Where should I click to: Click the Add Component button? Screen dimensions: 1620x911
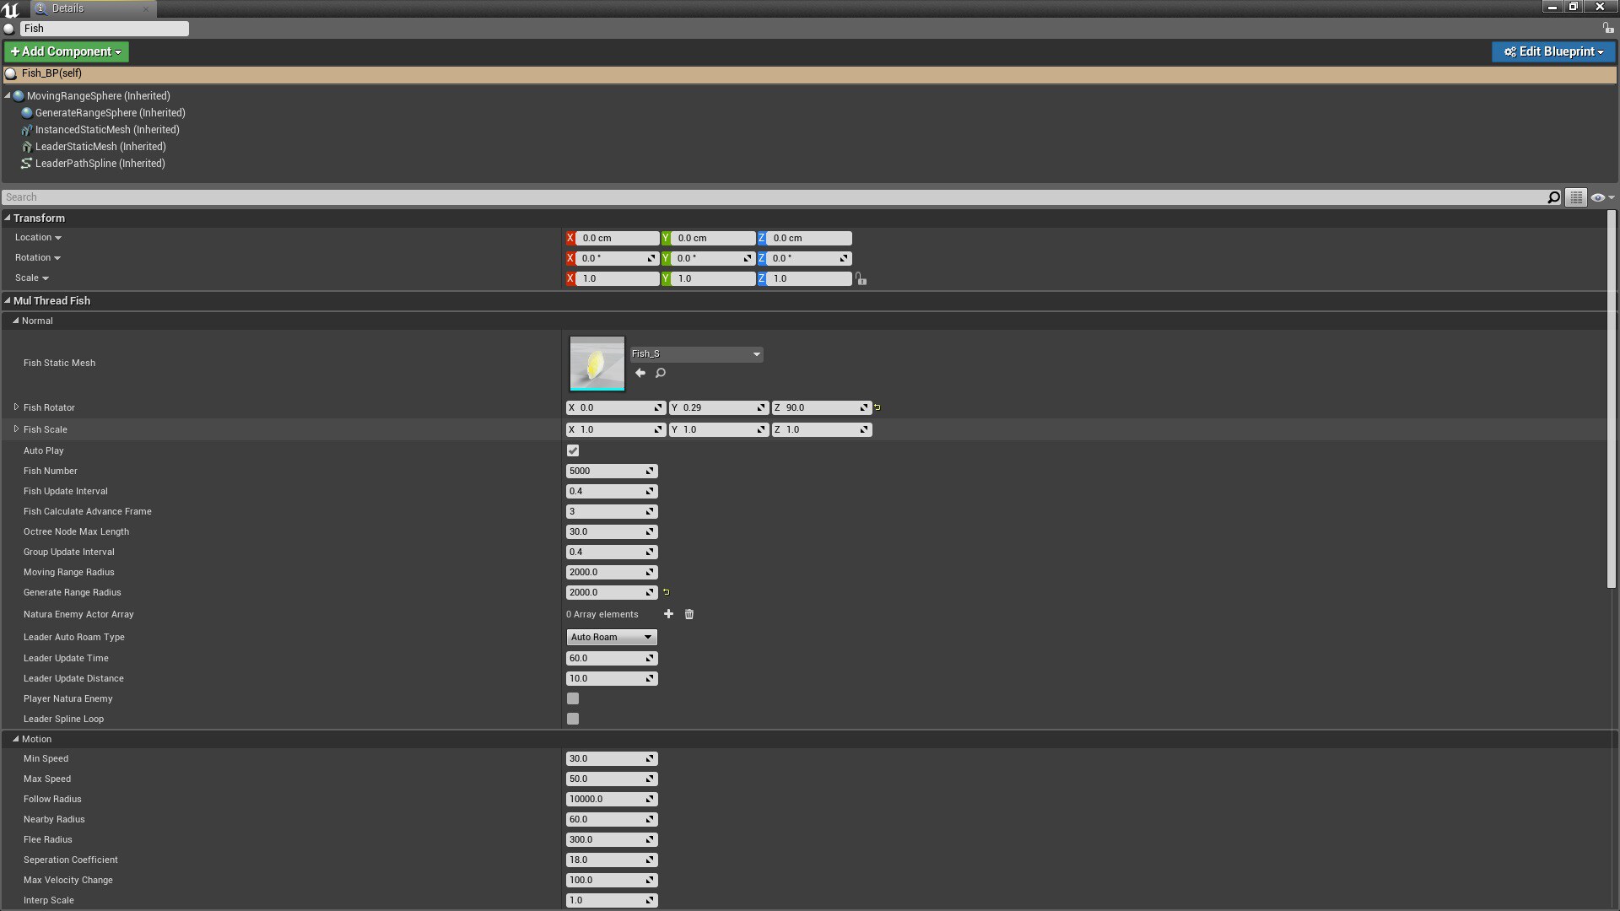(x=66, y=51)
